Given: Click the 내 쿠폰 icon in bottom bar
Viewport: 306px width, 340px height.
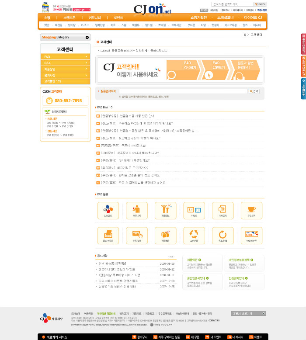Looking at the screenshot, I should click(188, 337).
